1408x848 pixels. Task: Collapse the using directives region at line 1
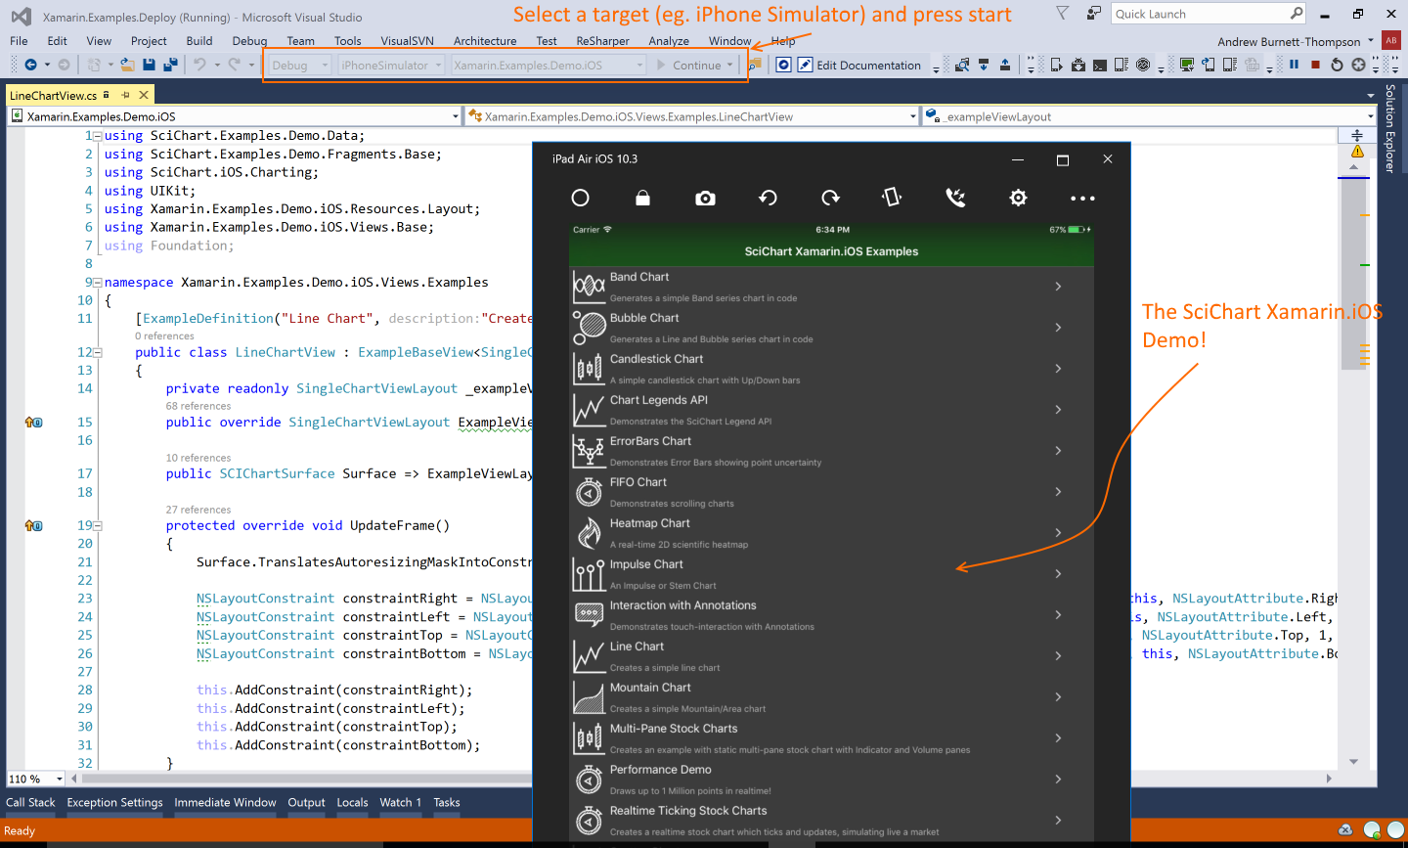98,136
